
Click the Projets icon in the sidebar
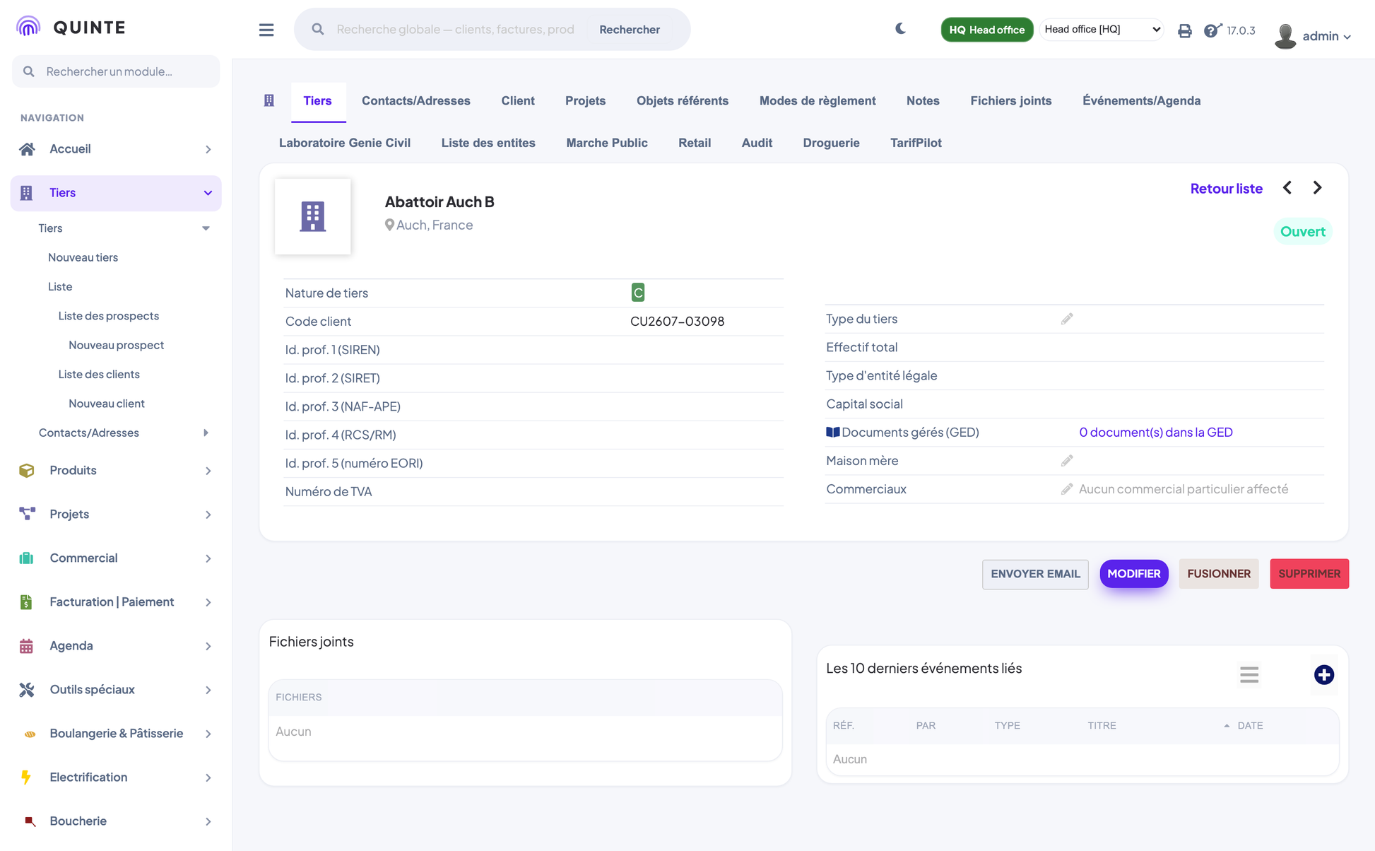[x=27, y=515]
